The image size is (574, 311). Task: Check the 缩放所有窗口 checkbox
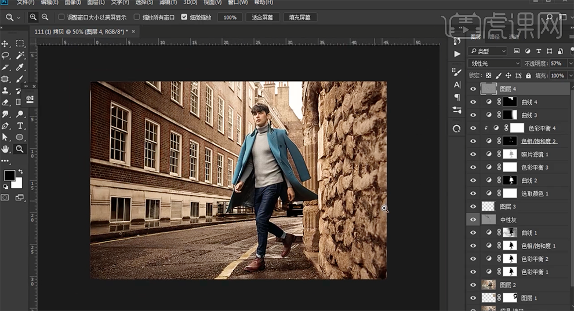[137, 17]
